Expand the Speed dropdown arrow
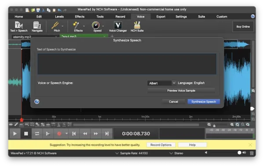Image resolution: width=264 pixels, height=167 pixels. point(103,26)
